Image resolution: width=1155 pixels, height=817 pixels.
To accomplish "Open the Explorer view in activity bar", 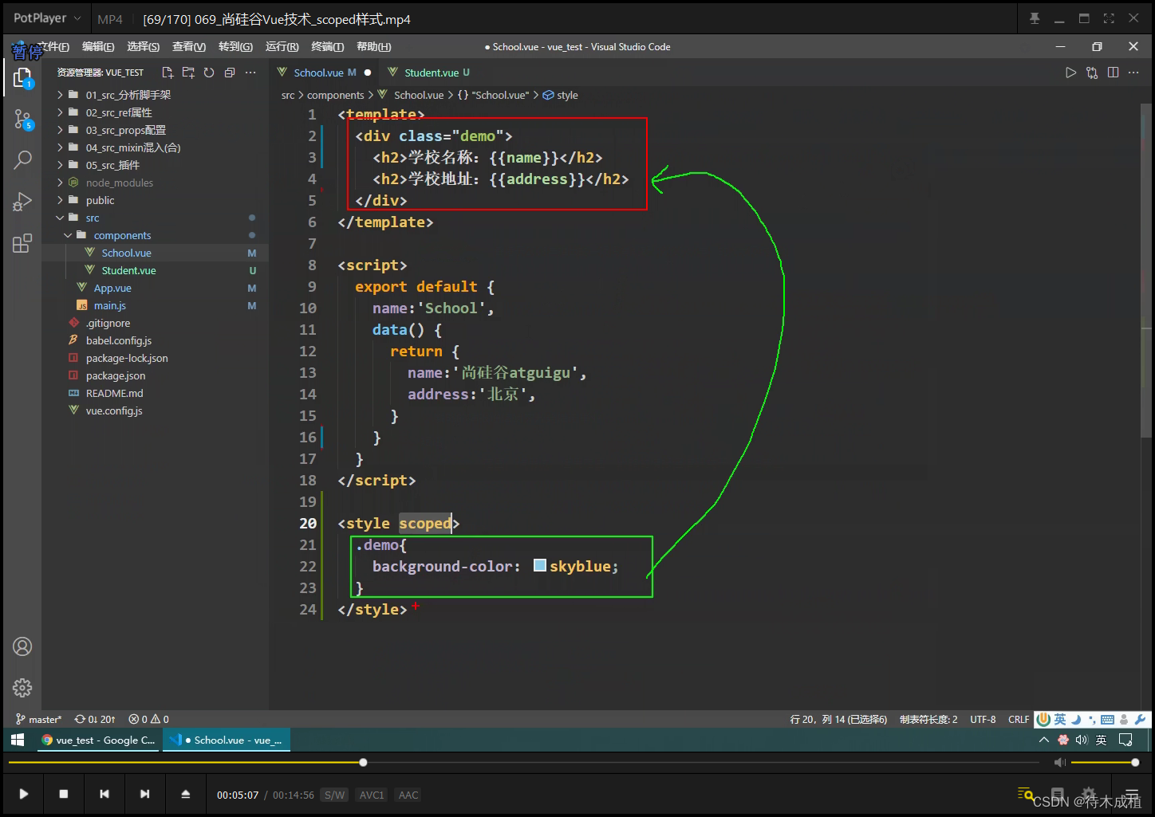I will point(22,77).
